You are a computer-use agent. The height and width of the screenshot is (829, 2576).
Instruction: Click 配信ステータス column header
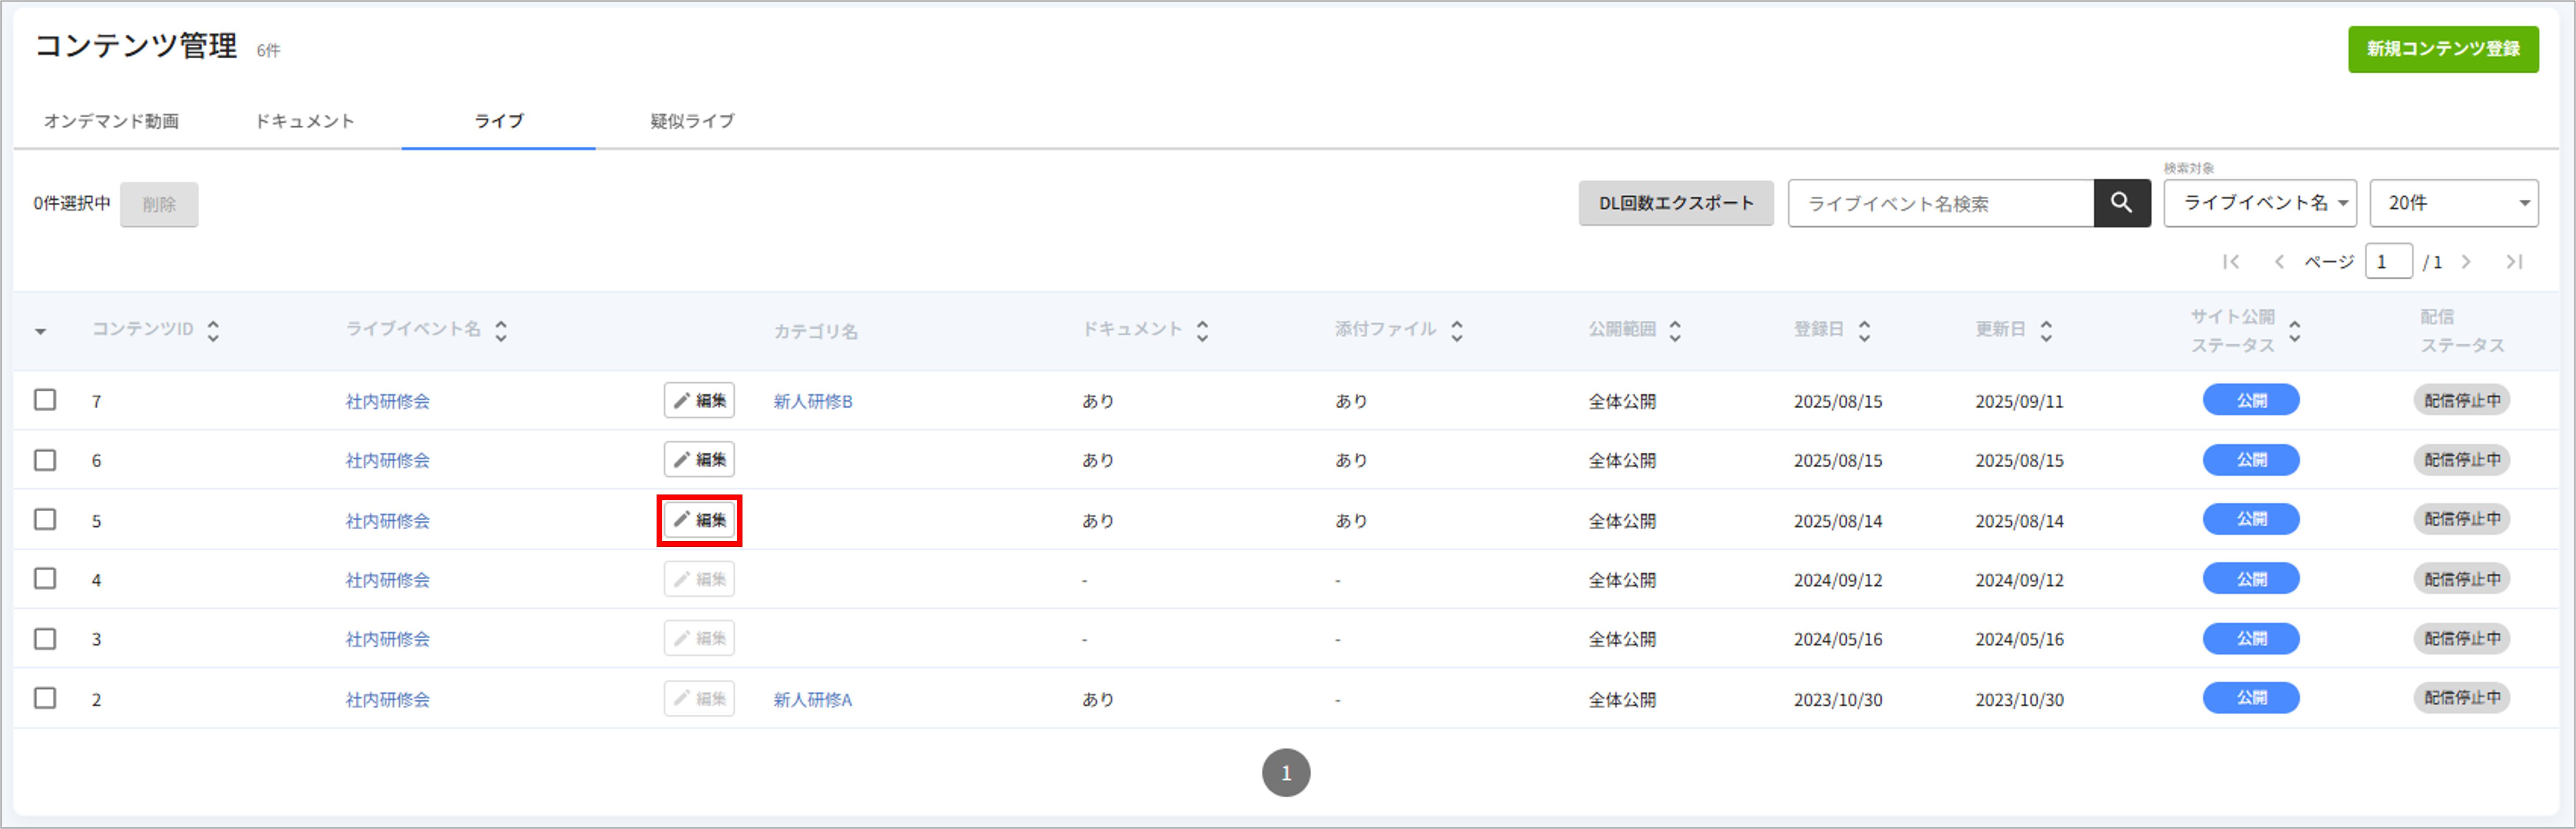pyautogui.click(x=2462, y=331)
